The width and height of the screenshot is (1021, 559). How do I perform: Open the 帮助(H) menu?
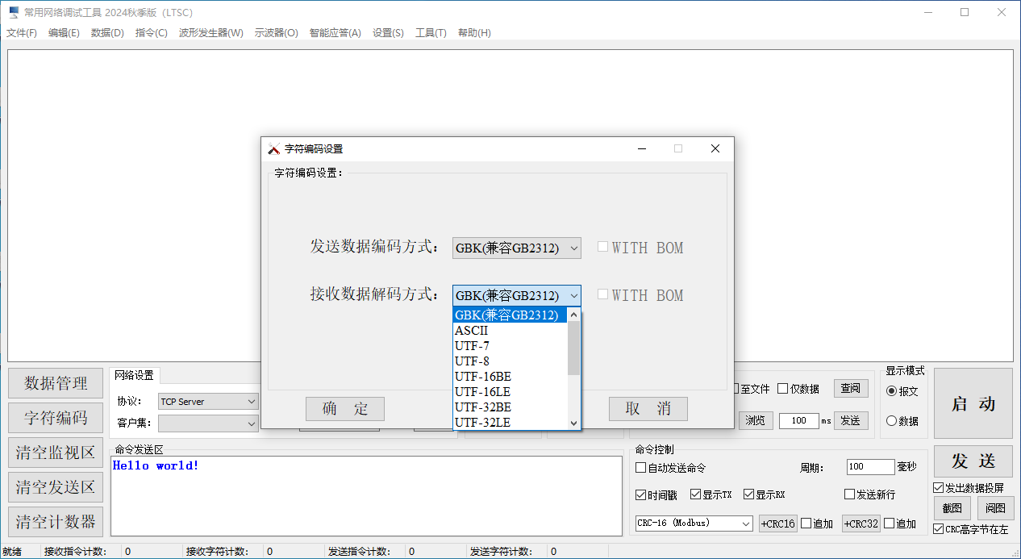[x=474, y=33]
